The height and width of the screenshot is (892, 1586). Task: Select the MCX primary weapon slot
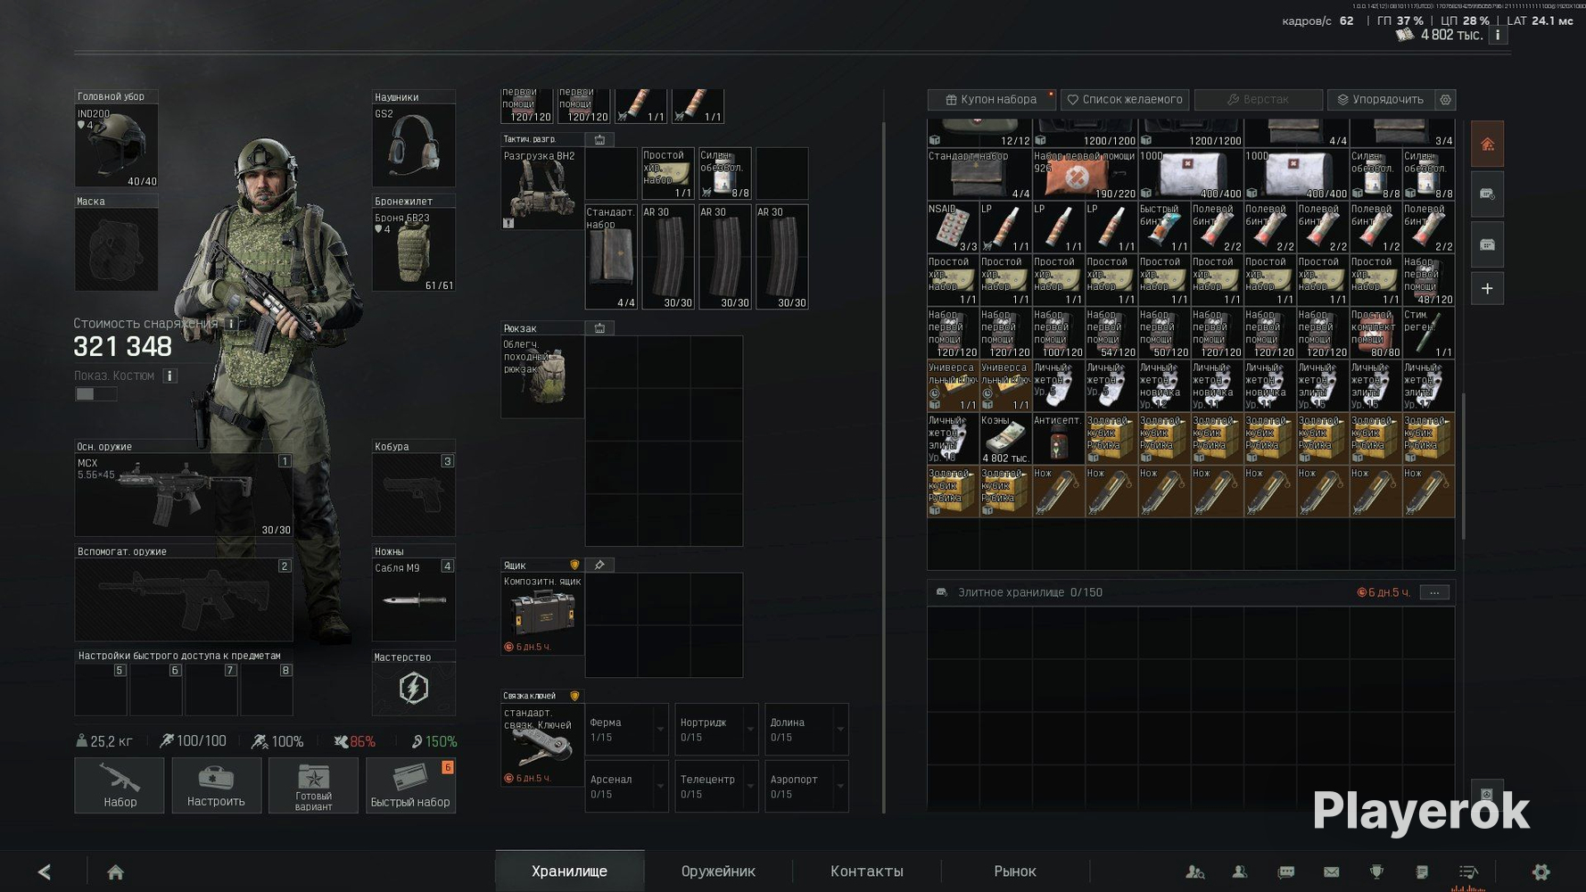coord(184,495)
